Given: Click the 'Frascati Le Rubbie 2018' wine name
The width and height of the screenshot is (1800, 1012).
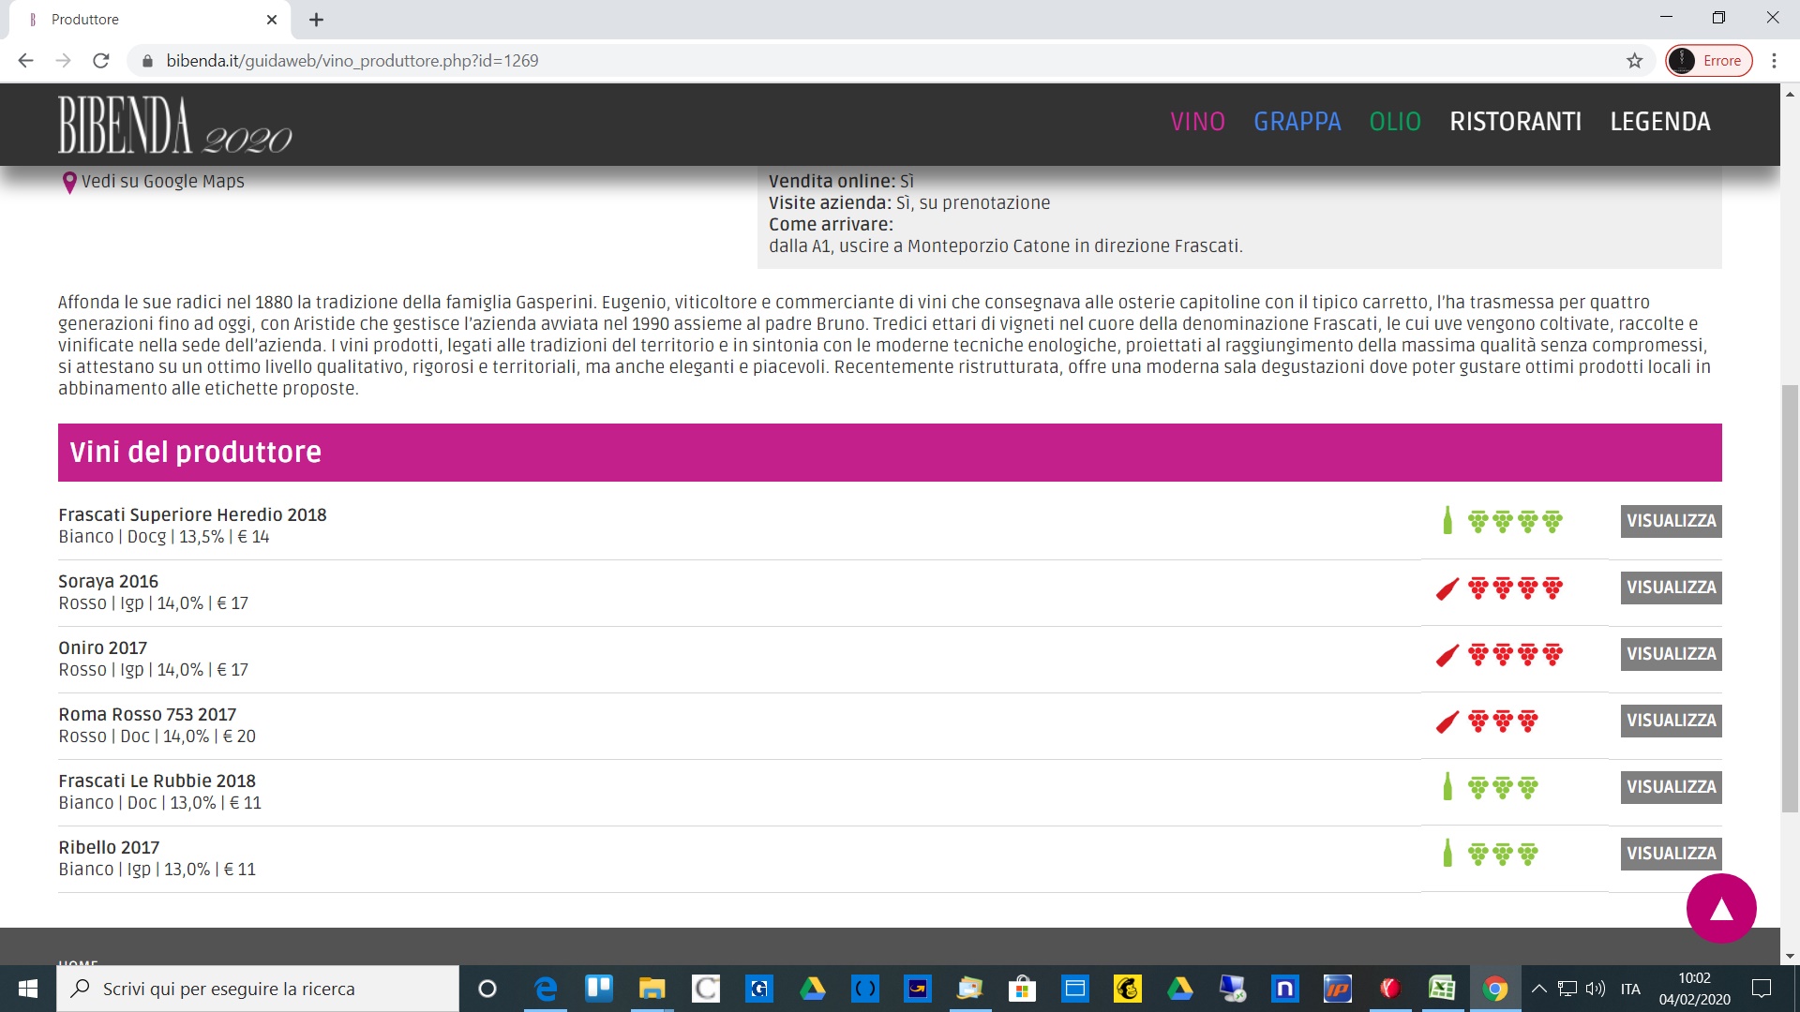Looking at the screenshot, I should click(157, 781).
